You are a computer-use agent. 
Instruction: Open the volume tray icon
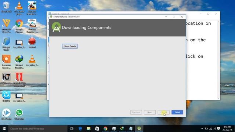[214, 129]
